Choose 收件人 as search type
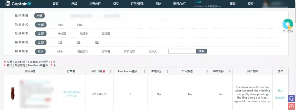 click(153, 51)
